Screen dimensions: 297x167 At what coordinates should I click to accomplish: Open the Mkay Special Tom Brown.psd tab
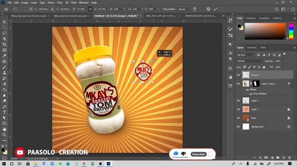[x=70, y=16]
